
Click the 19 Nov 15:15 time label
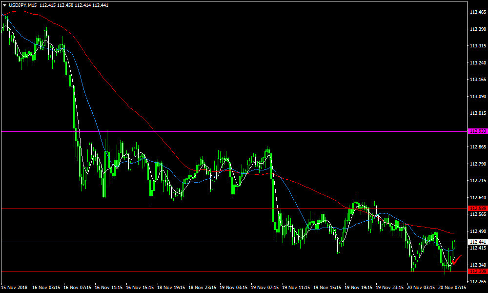(x=327, y=287)
